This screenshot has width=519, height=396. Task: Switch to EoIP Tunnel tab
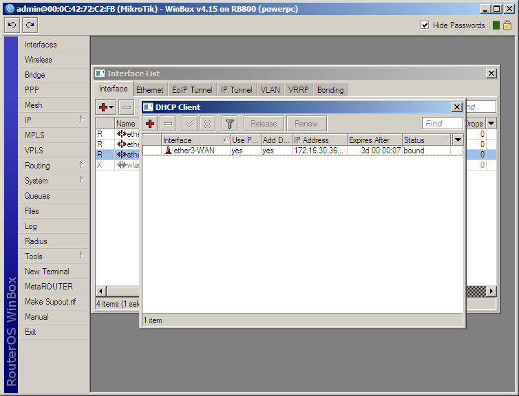192,90
